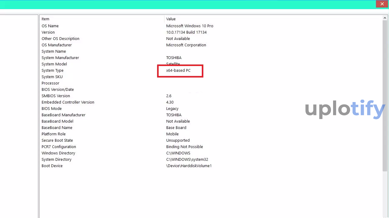This screenshot has height=218, width=389.
Task: Click the SMBIOS value 2.6
Action: (169, 96)
